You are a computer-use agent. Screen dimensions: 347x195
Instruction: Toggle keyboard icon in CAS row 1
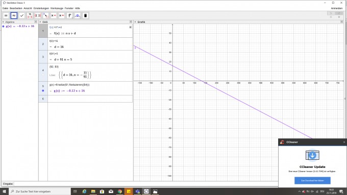[x=130, y=27]
